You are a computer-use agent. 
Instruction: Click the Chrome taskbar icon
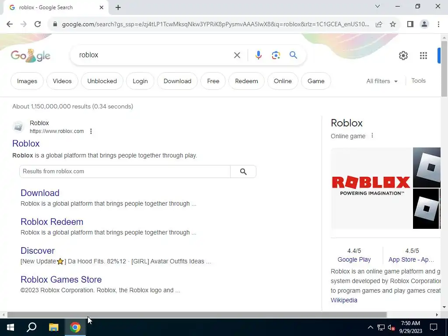[x=75, y=327]
